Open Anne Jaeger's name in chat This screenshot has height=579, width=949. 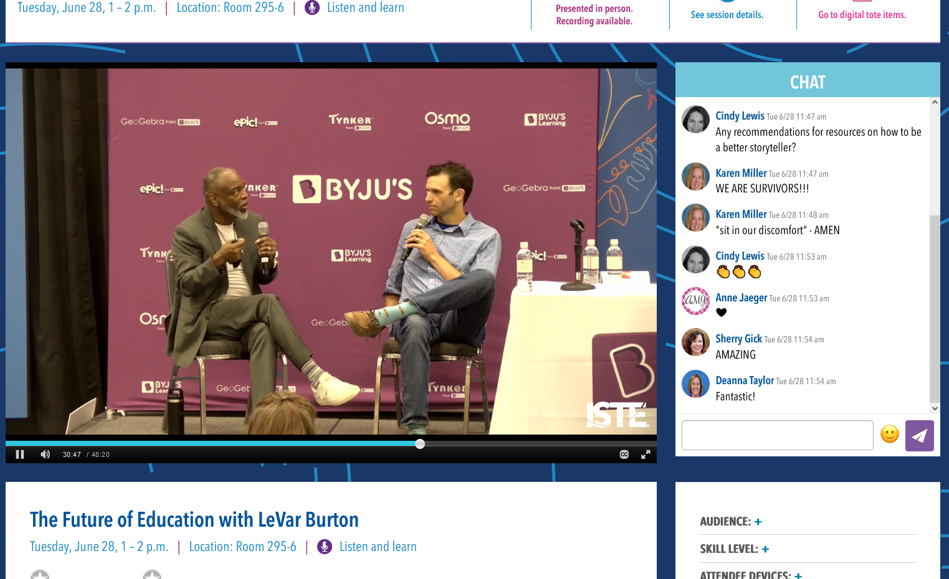[x=742, y=298]
